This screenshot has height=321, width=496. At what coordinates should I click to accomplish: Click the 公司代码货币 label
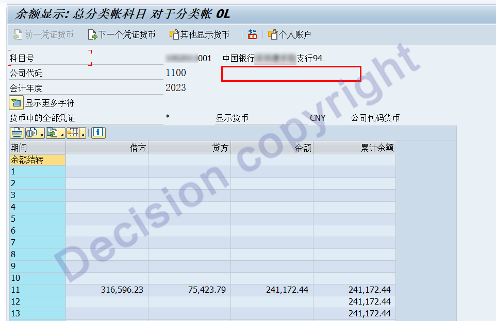point(375,118)
